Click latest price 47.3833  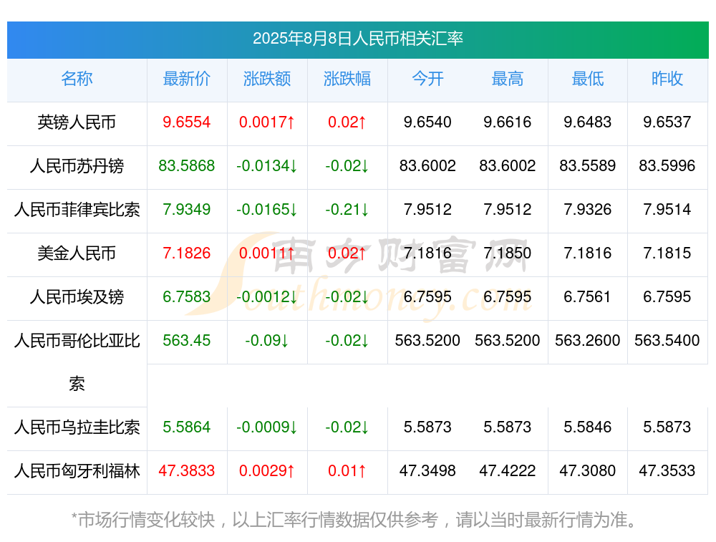click(x=187, y=471)
